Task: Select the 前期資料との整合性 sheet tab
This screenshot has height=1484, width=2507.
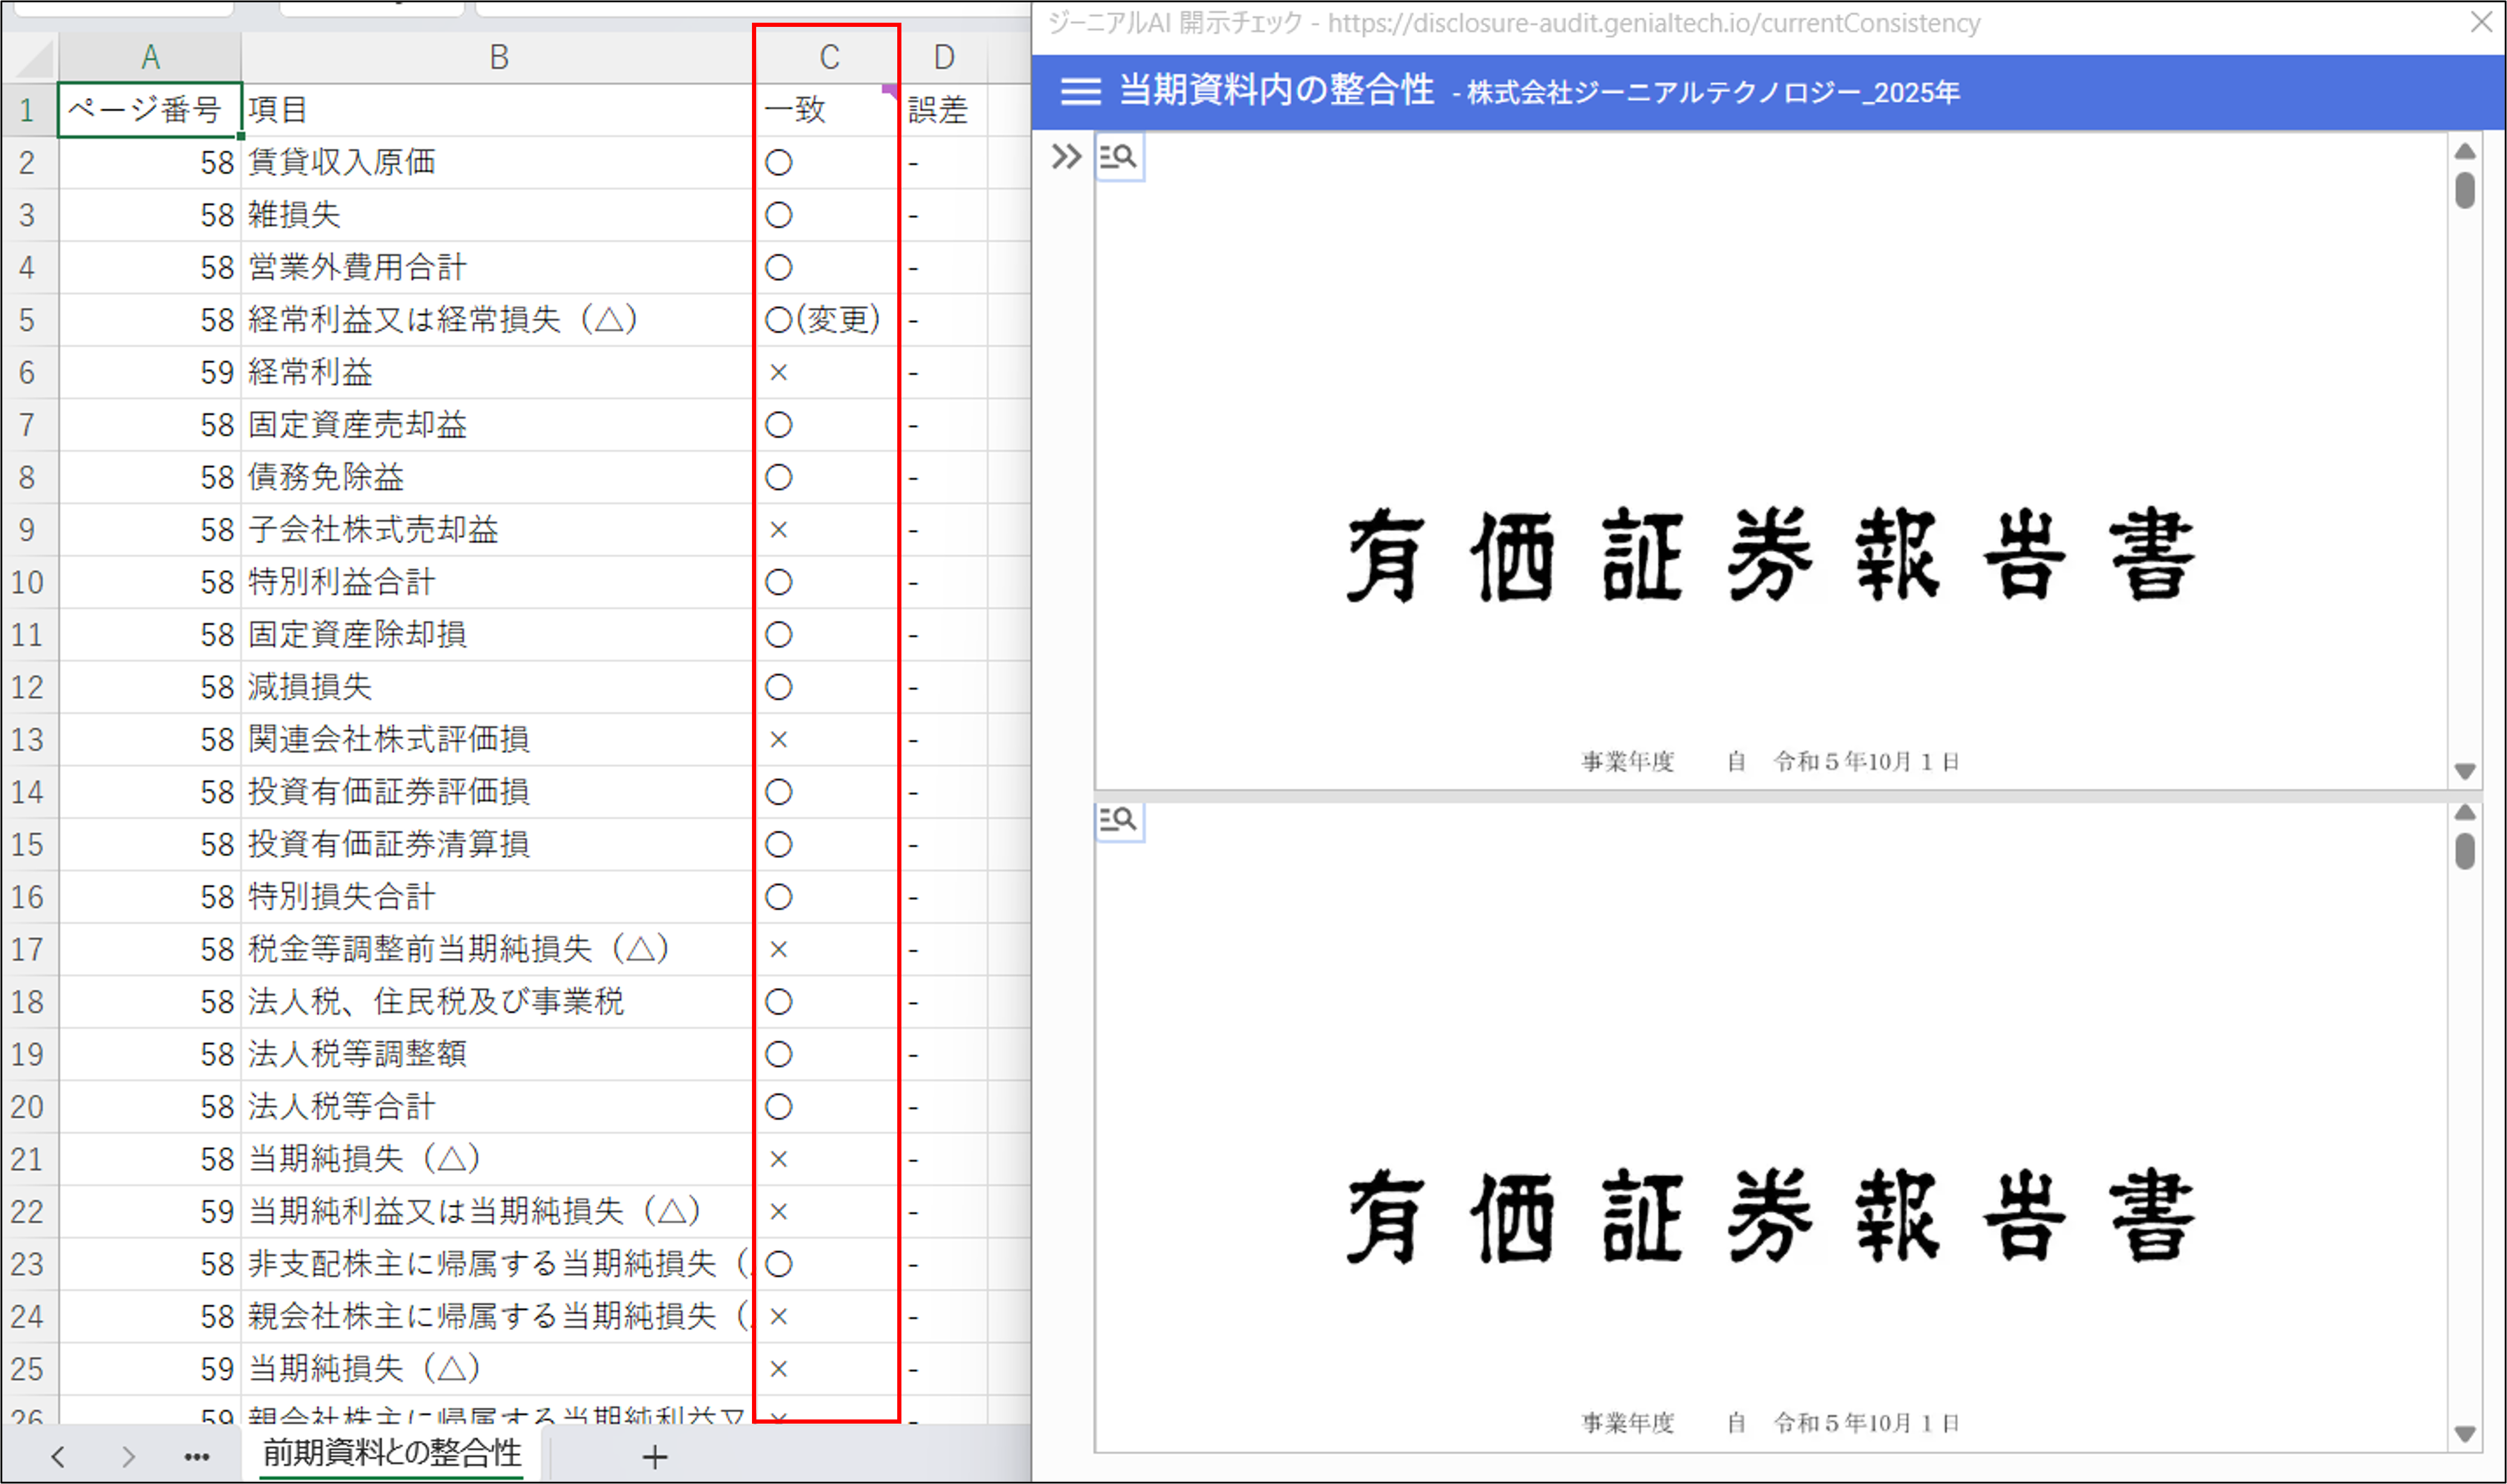Action: 392,1453
